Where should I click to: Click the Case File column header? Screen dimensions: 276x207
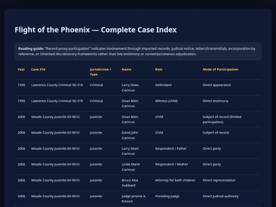coord(38,70)
